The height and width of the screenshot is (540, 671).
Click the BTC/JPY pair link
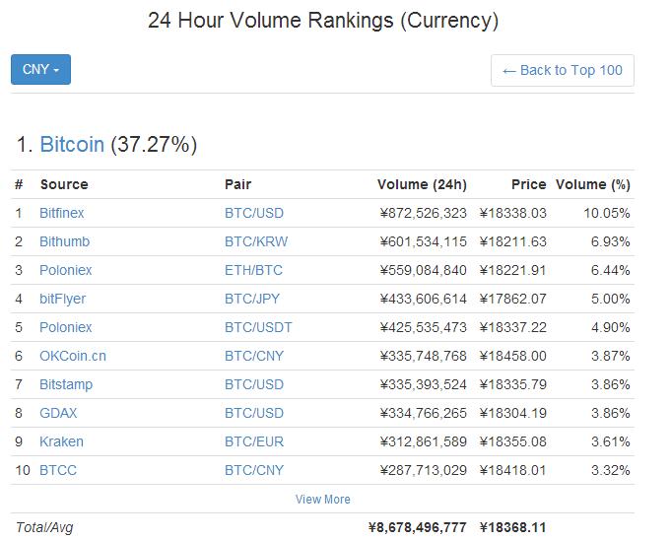[x=252, y=299]
